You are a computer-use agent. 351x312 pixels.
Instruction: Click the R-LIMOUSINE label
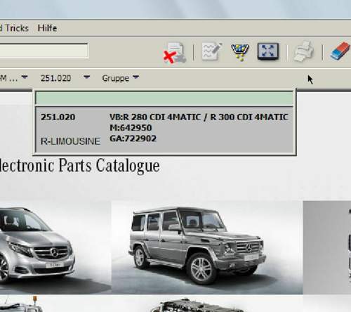coord(70,141)
